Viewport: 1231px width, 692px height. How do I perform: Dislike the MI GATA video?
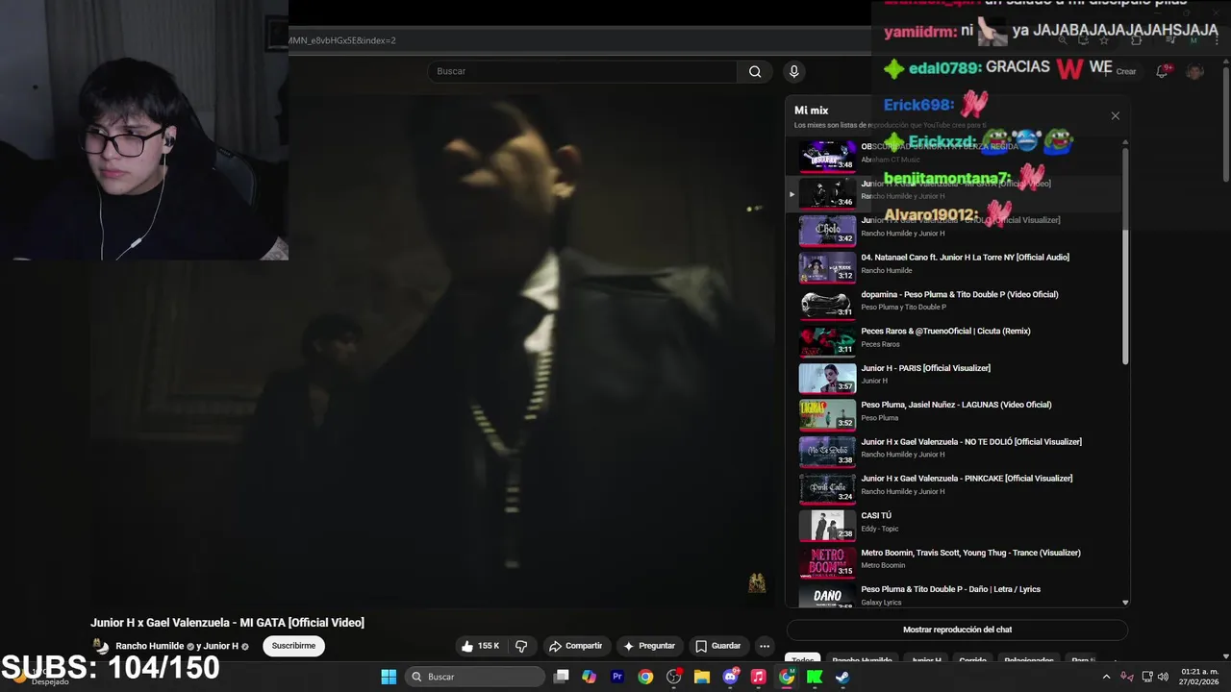click(521, 646)
